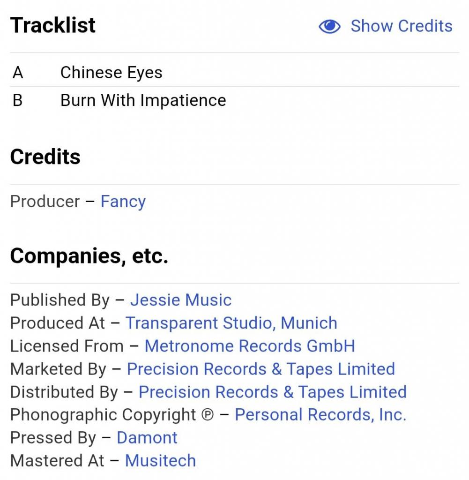The image size is (469, 480).
Task: Select the Burn With Impatience track title
Action: (143, 100)
